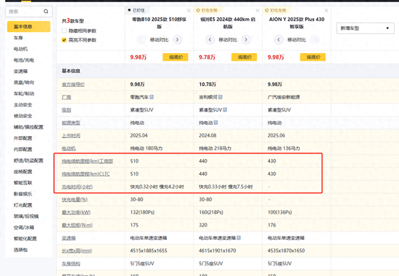Remove AION Y column with its close icon

coord(326,11)
